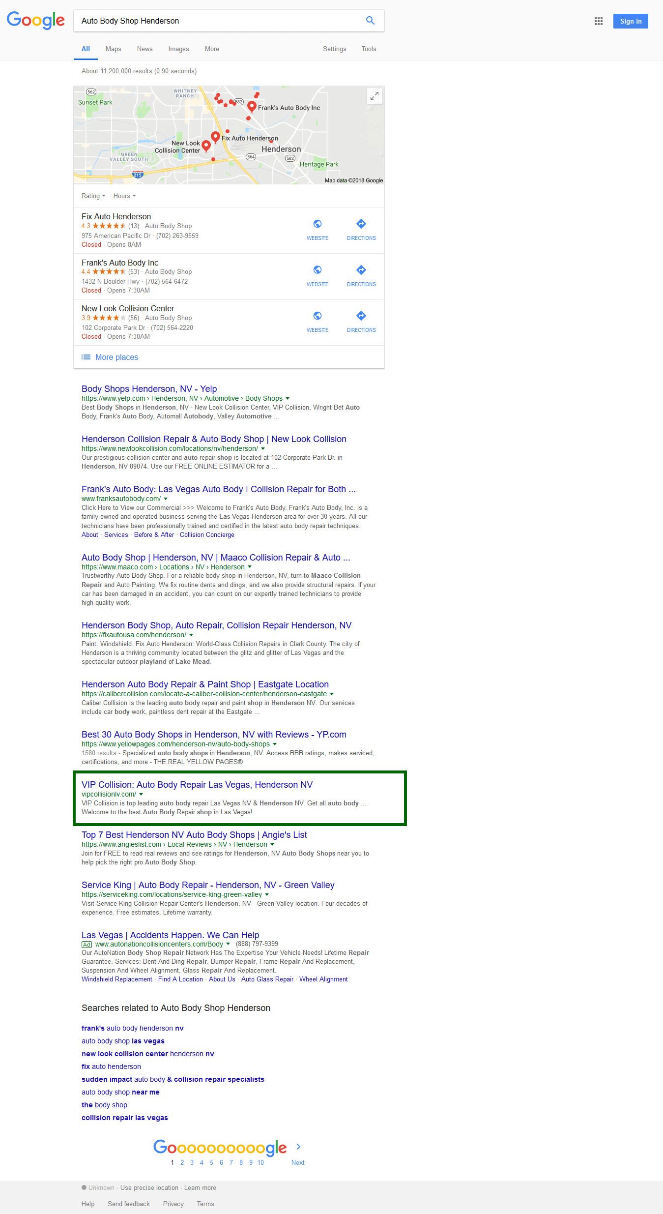Open Privacy footer link
The image size is (663, 1214).
173,1204
